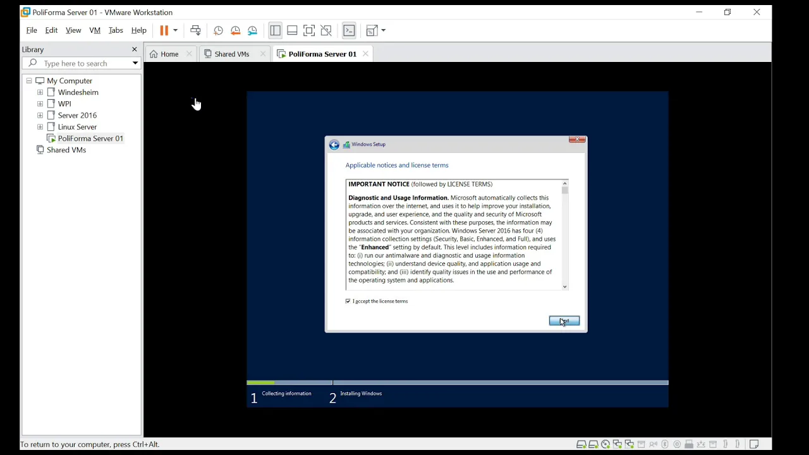The image size is (809, 455).
Task: Toggle the library sidebar view icon
Action: 276,30
